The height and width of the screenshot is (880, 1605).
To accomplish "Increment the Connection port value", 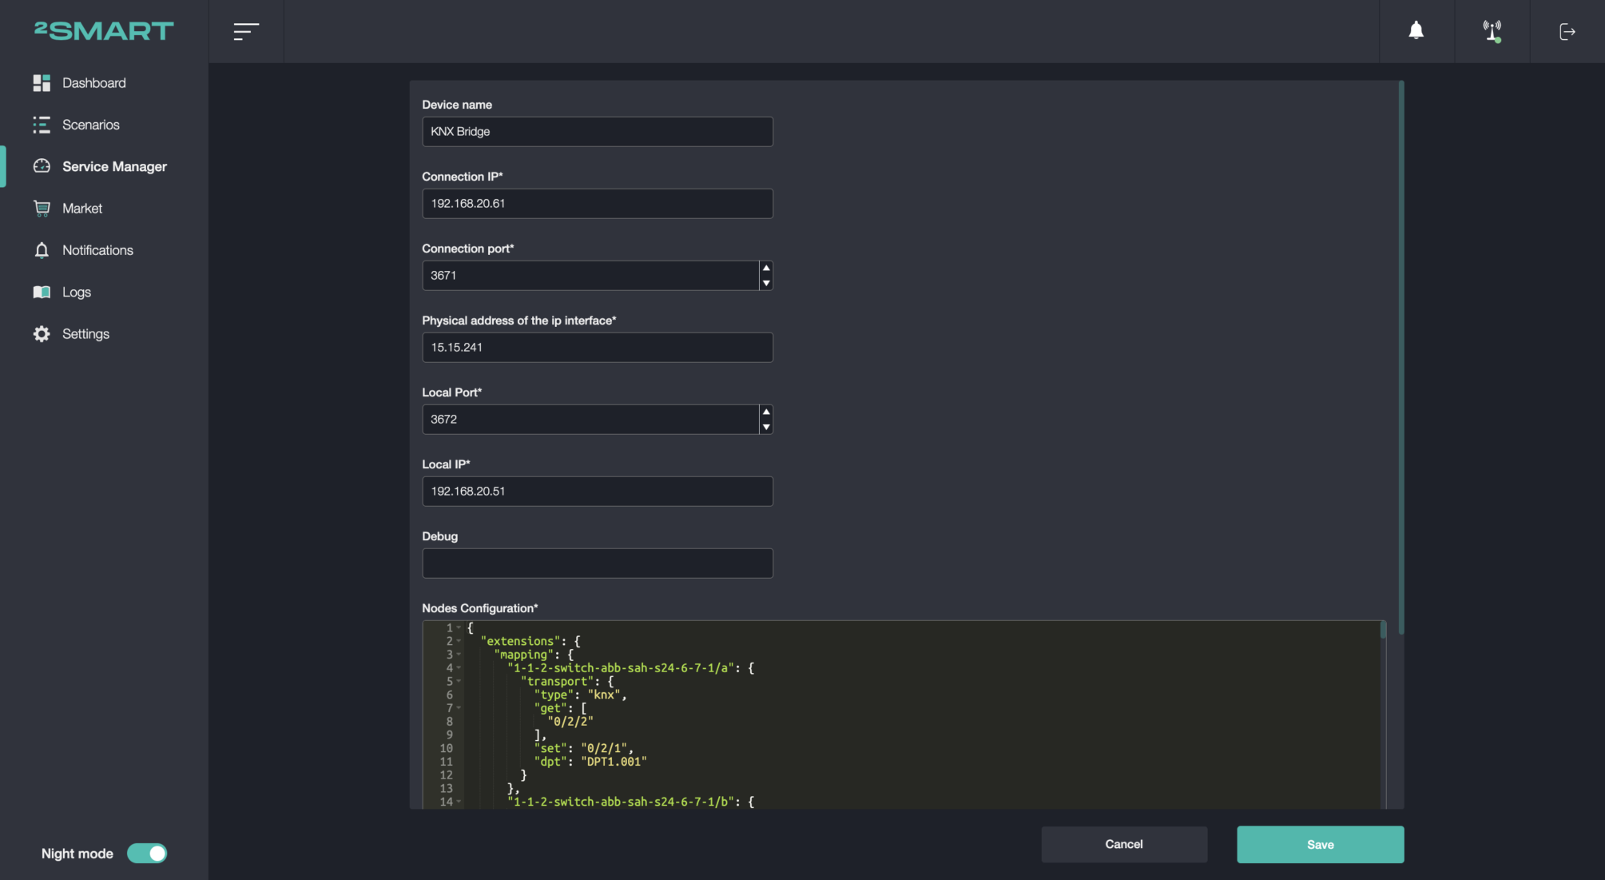I will (x=766, y=268).
